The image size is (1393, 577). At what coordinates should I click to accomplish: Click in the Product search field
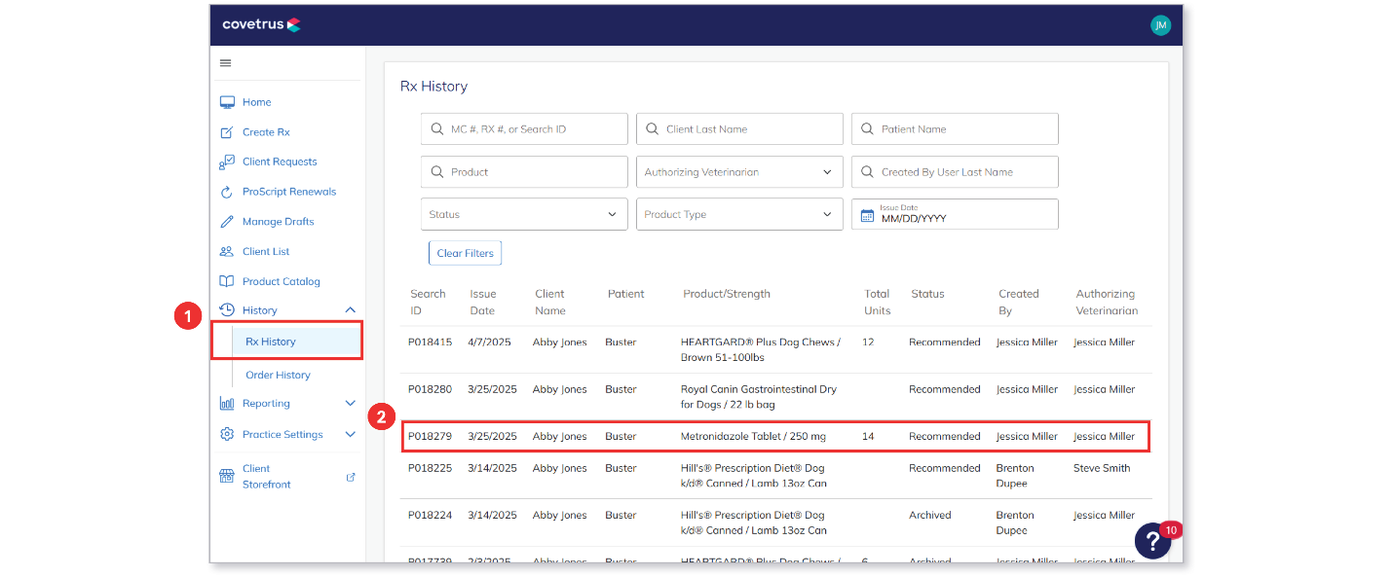524,172
